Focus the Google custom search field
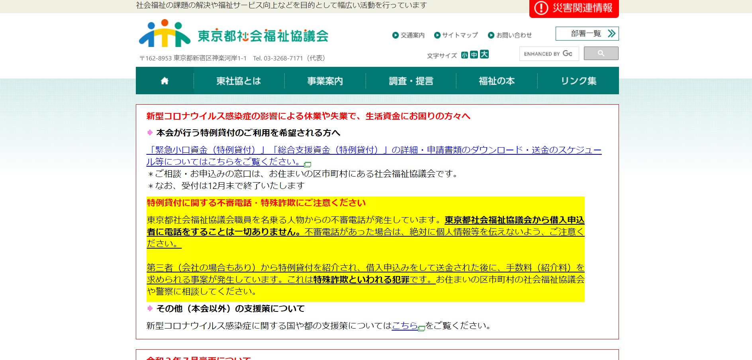This screenshot has width=752, height=360. pyautogui.click(x=549, y=54)
